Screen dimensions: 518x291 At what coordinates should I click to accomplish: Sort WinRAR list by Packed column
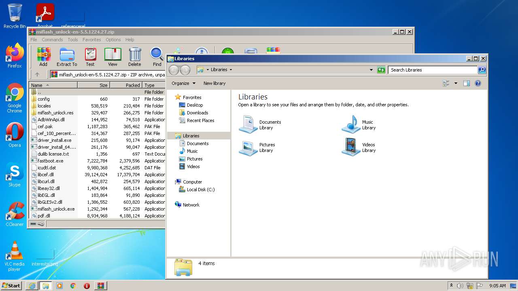click(x=126, y=85)
